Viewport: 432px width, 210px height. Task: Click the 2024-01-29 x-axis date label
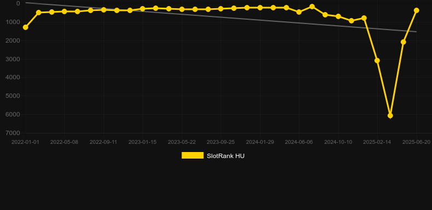tap(260, 142)
